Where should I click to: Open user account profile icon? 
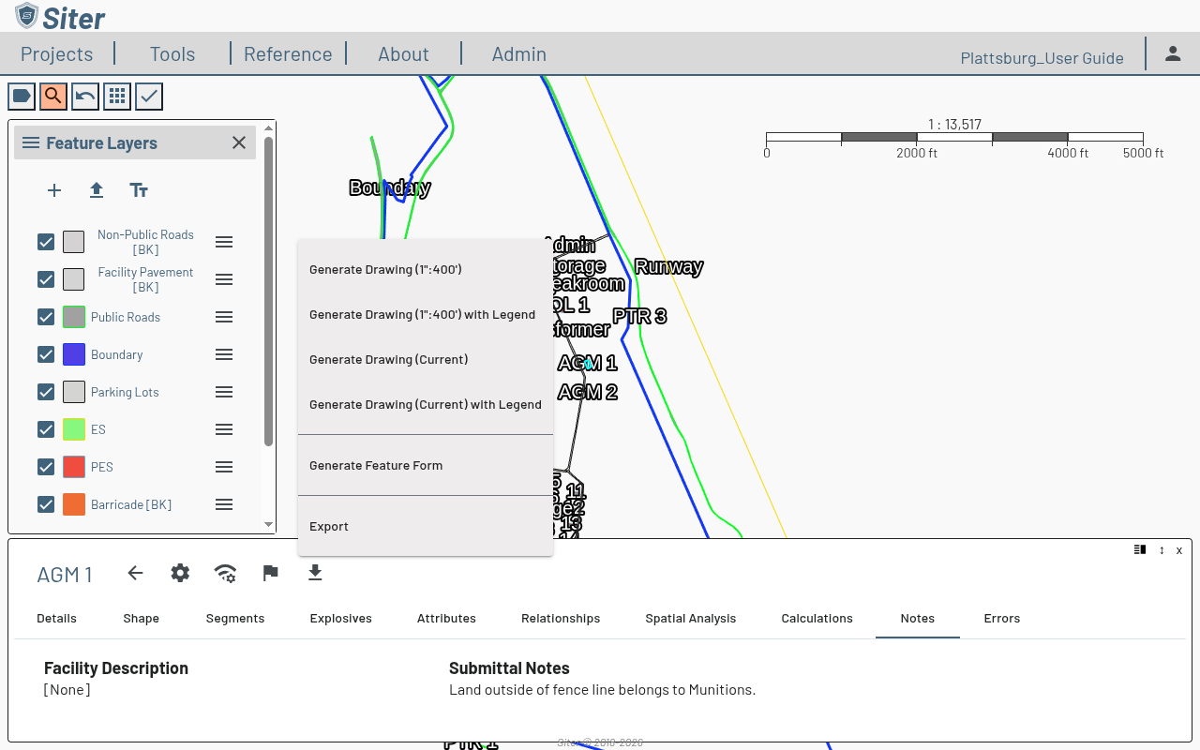click(x=1173, y=53)
